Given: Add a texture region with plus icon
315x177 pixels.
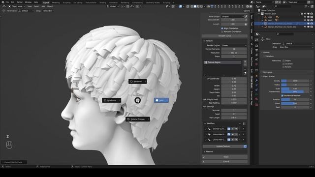Looking at the screenshot, I should [x=245, y=61].
